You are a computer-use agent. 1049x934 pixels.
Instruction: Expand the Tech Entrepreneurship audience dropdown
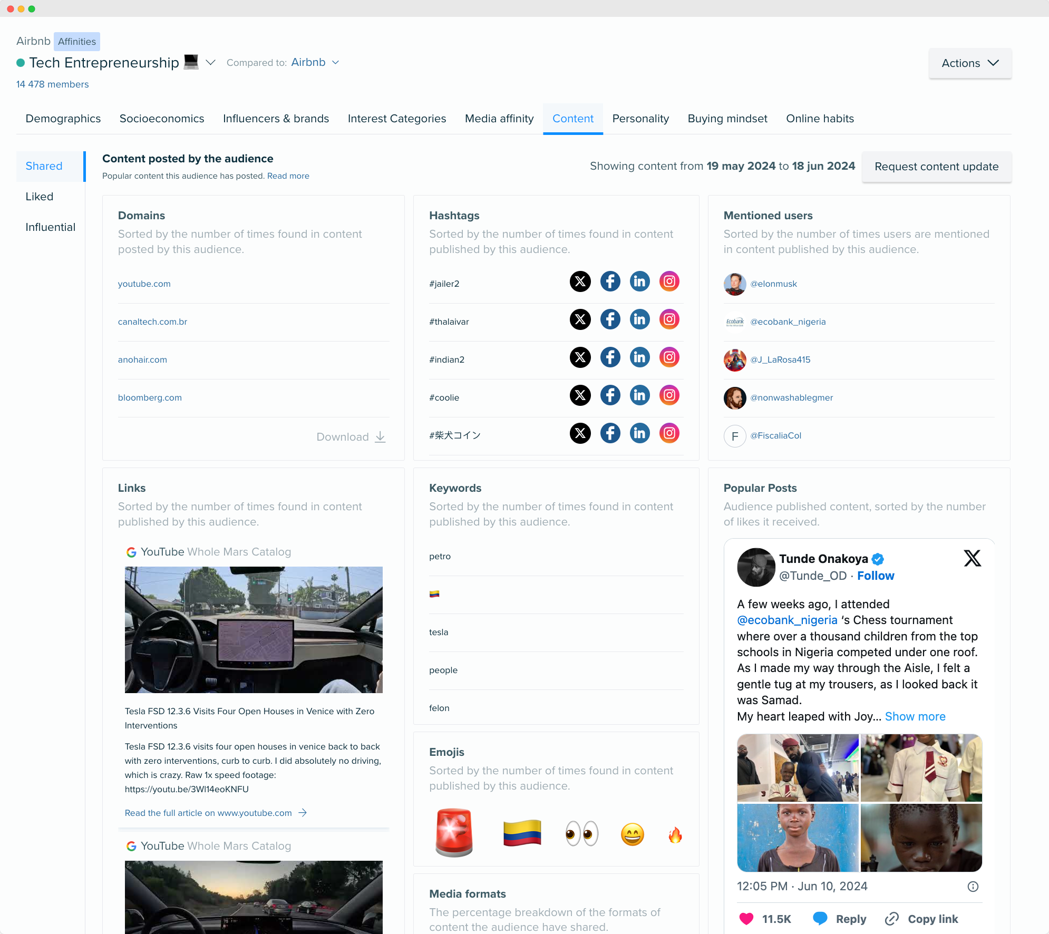[212, 62]
